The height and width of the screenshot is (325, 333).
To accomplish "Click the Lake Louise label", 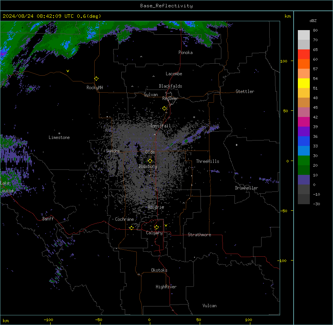I will (7, 187).
